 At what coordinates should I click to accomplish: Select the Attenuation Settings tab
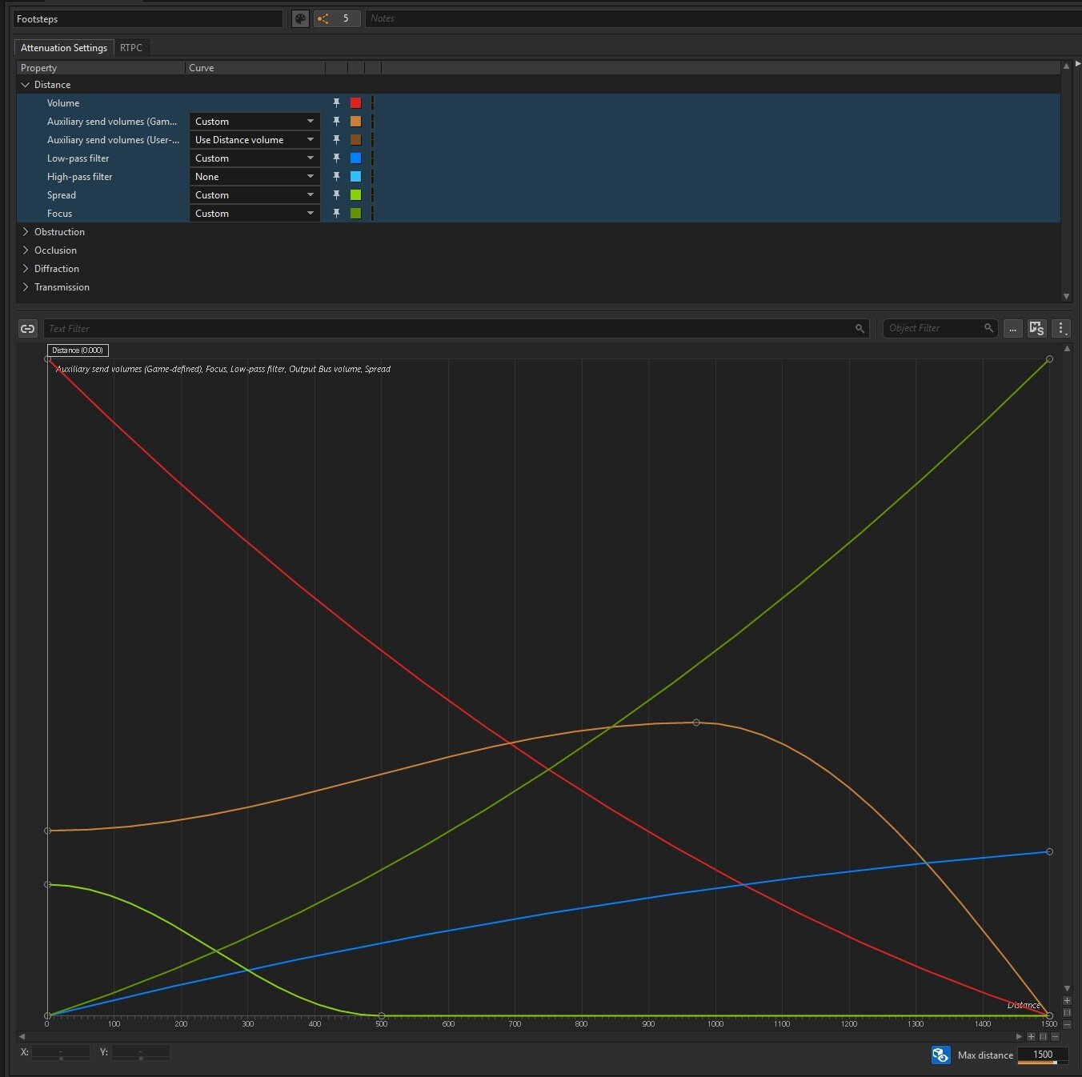point(64,48)
